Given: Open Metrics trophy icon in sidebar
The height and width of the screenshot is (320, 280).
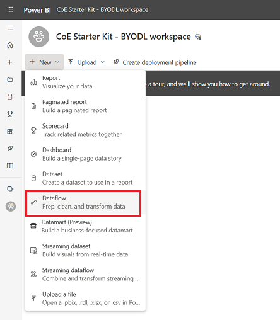Looking at the screenshot, I should click(10, 114).
